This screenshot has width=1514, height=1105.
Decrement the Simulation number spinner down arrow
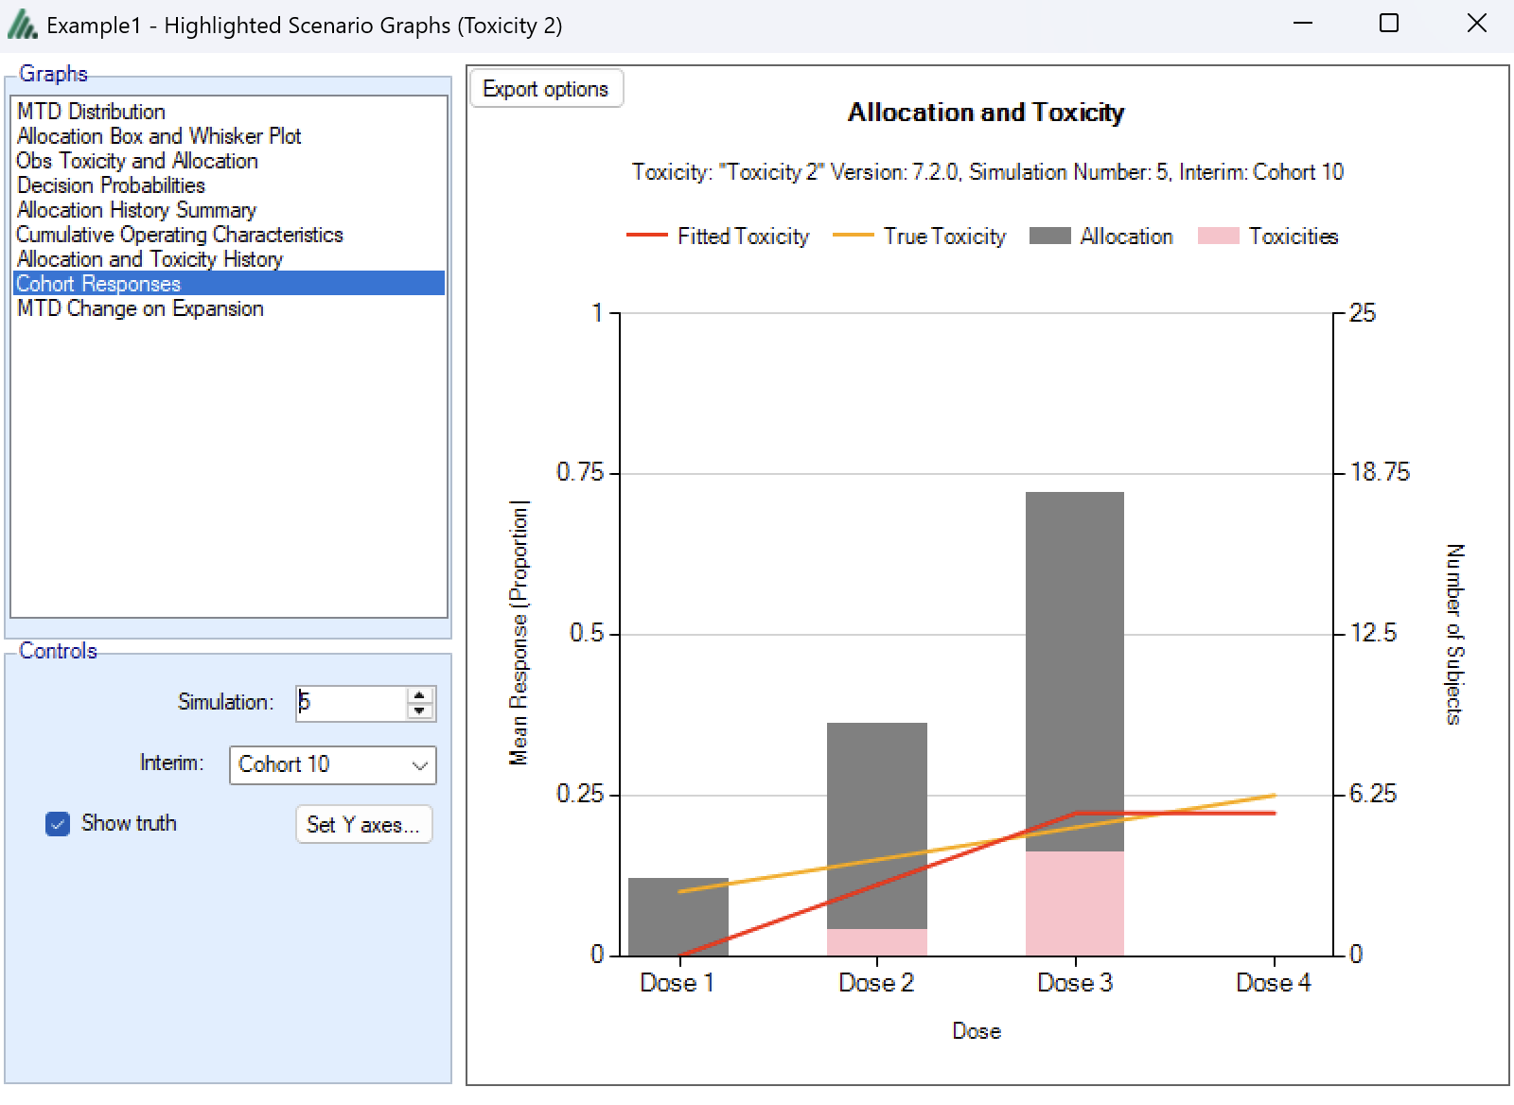pyautogui.click(x=420, y=711)
